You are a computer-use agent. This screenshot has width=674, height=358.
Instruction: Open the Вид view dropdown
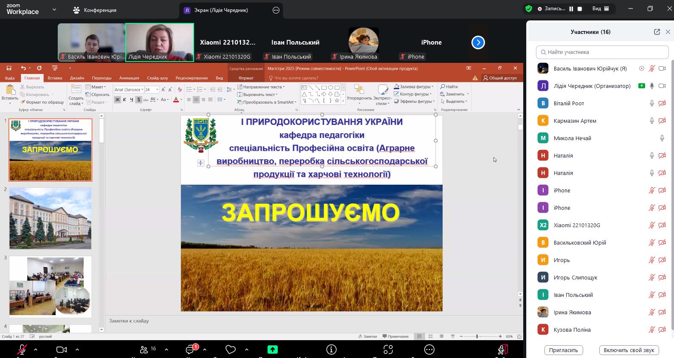(x=601, y=8)
